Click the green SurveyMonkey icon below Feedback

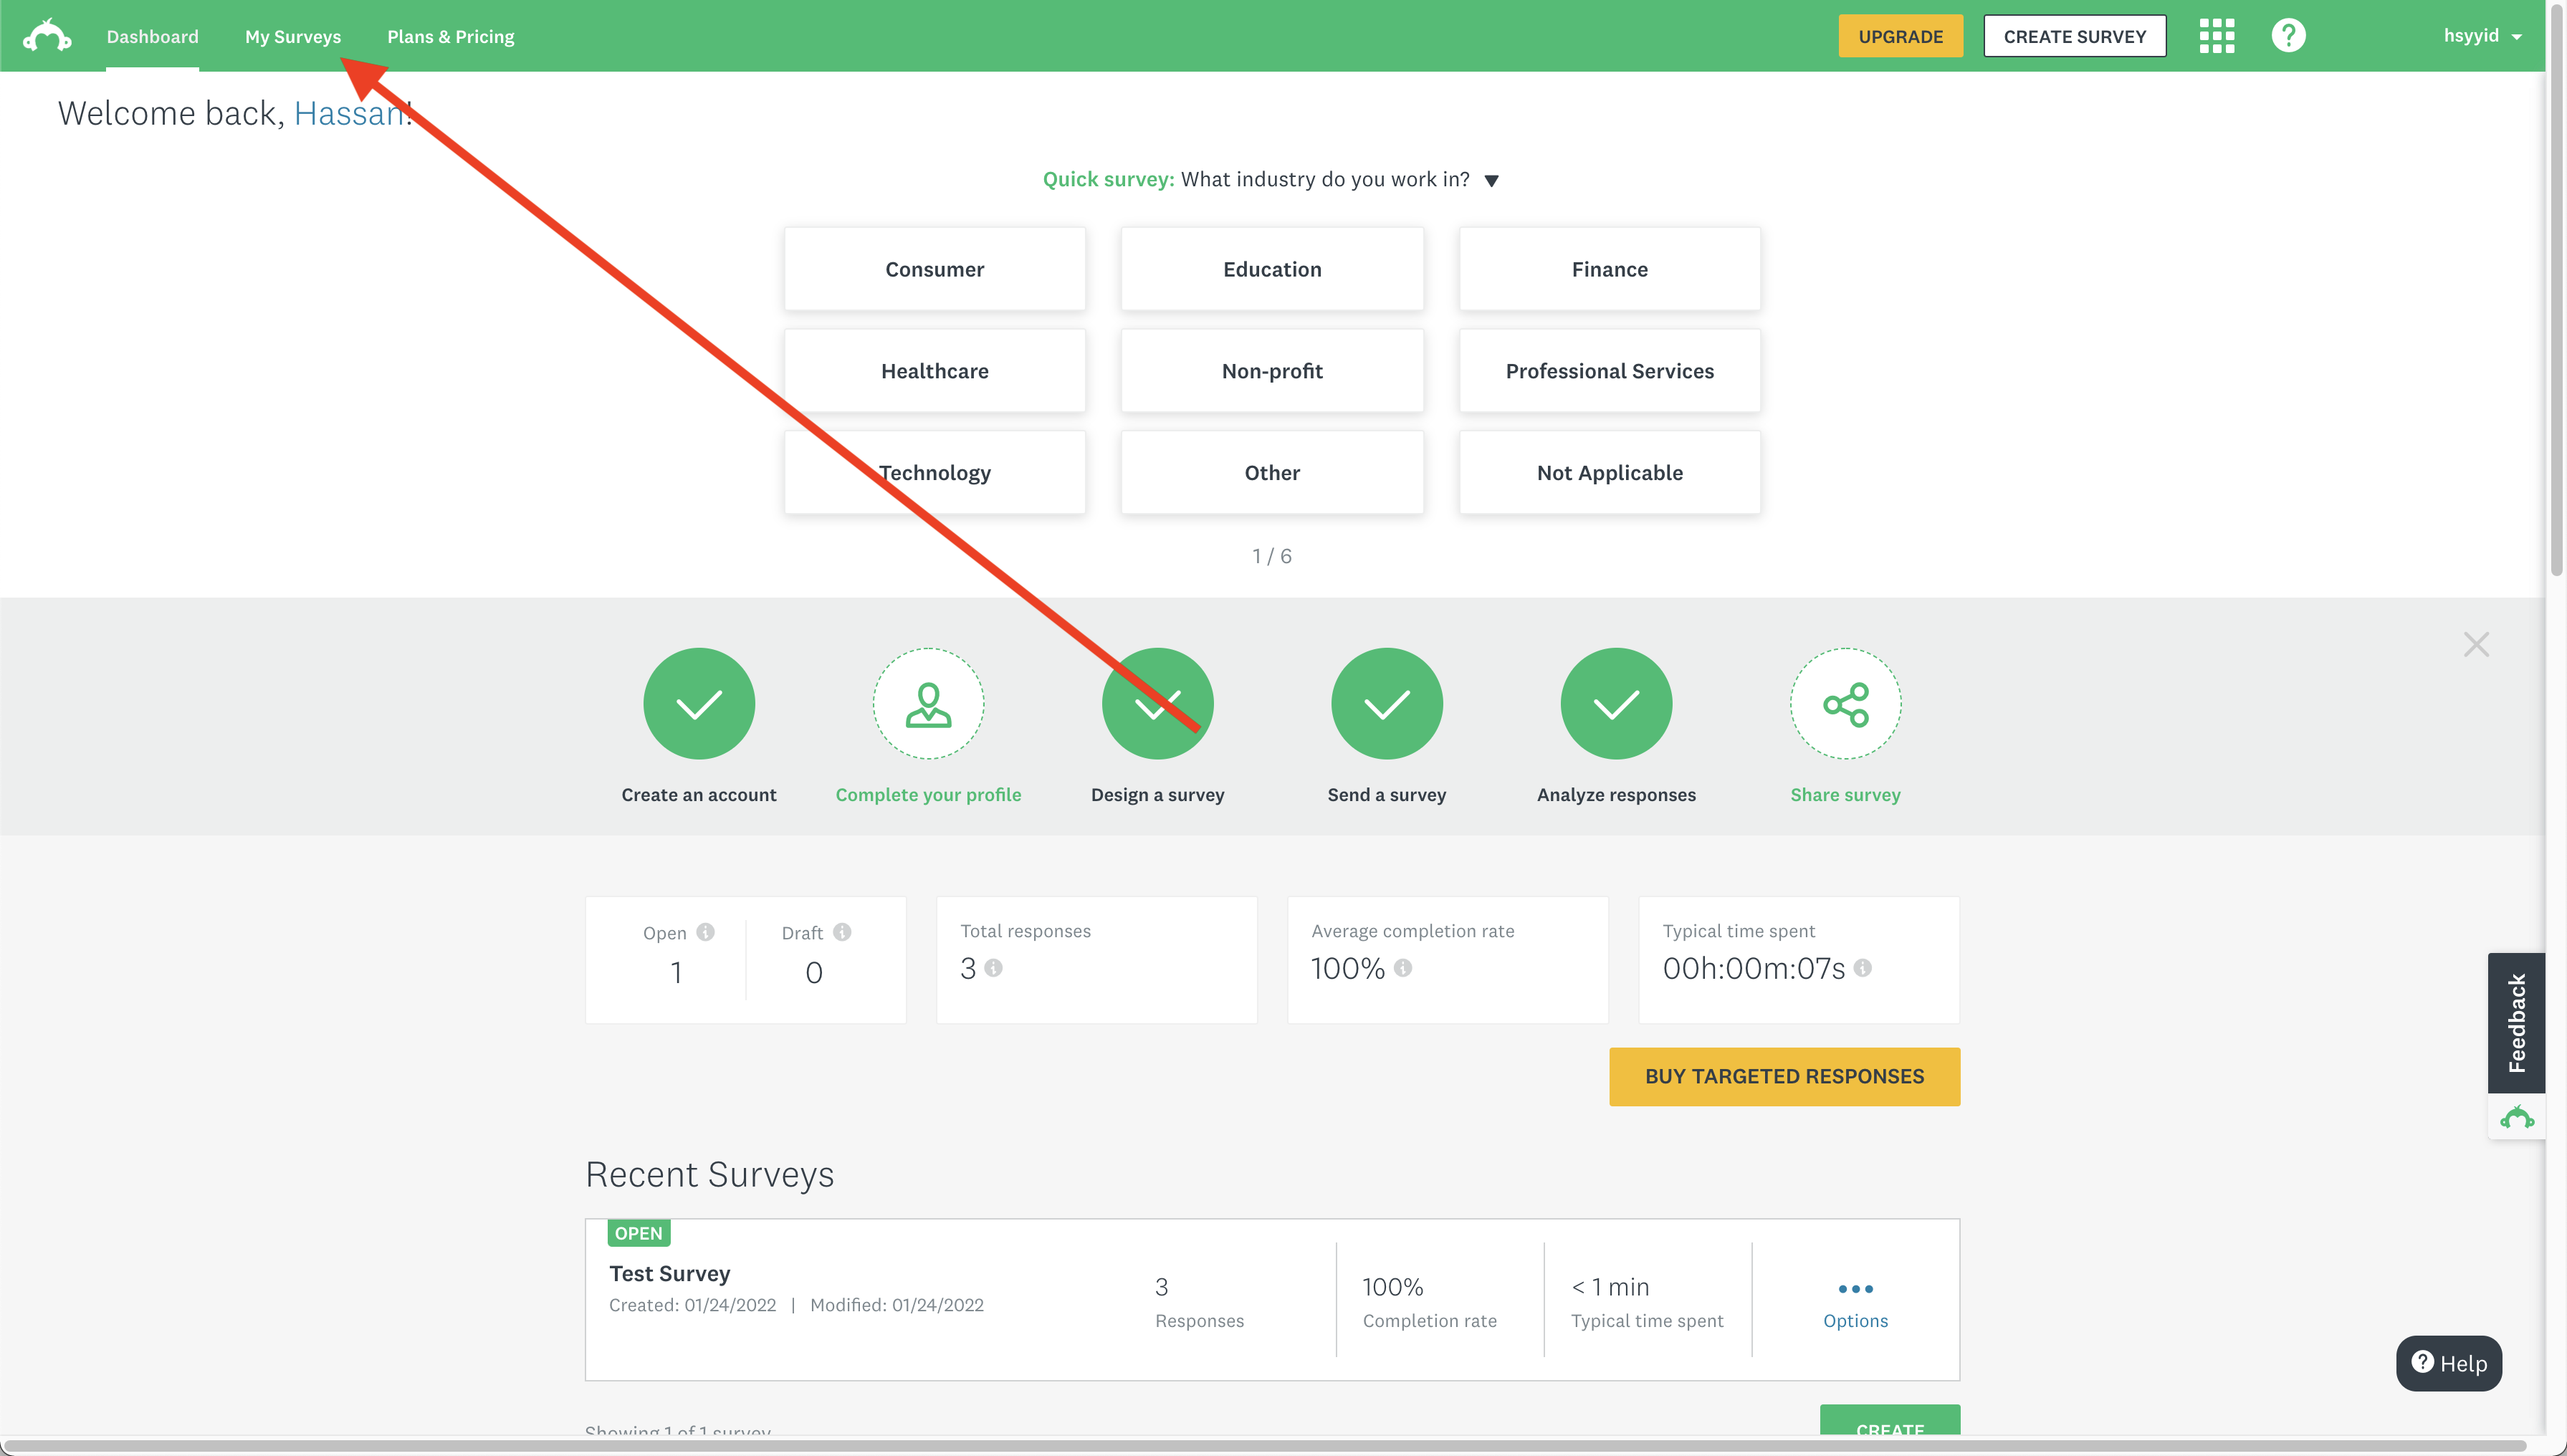tap(2516, 1117)
